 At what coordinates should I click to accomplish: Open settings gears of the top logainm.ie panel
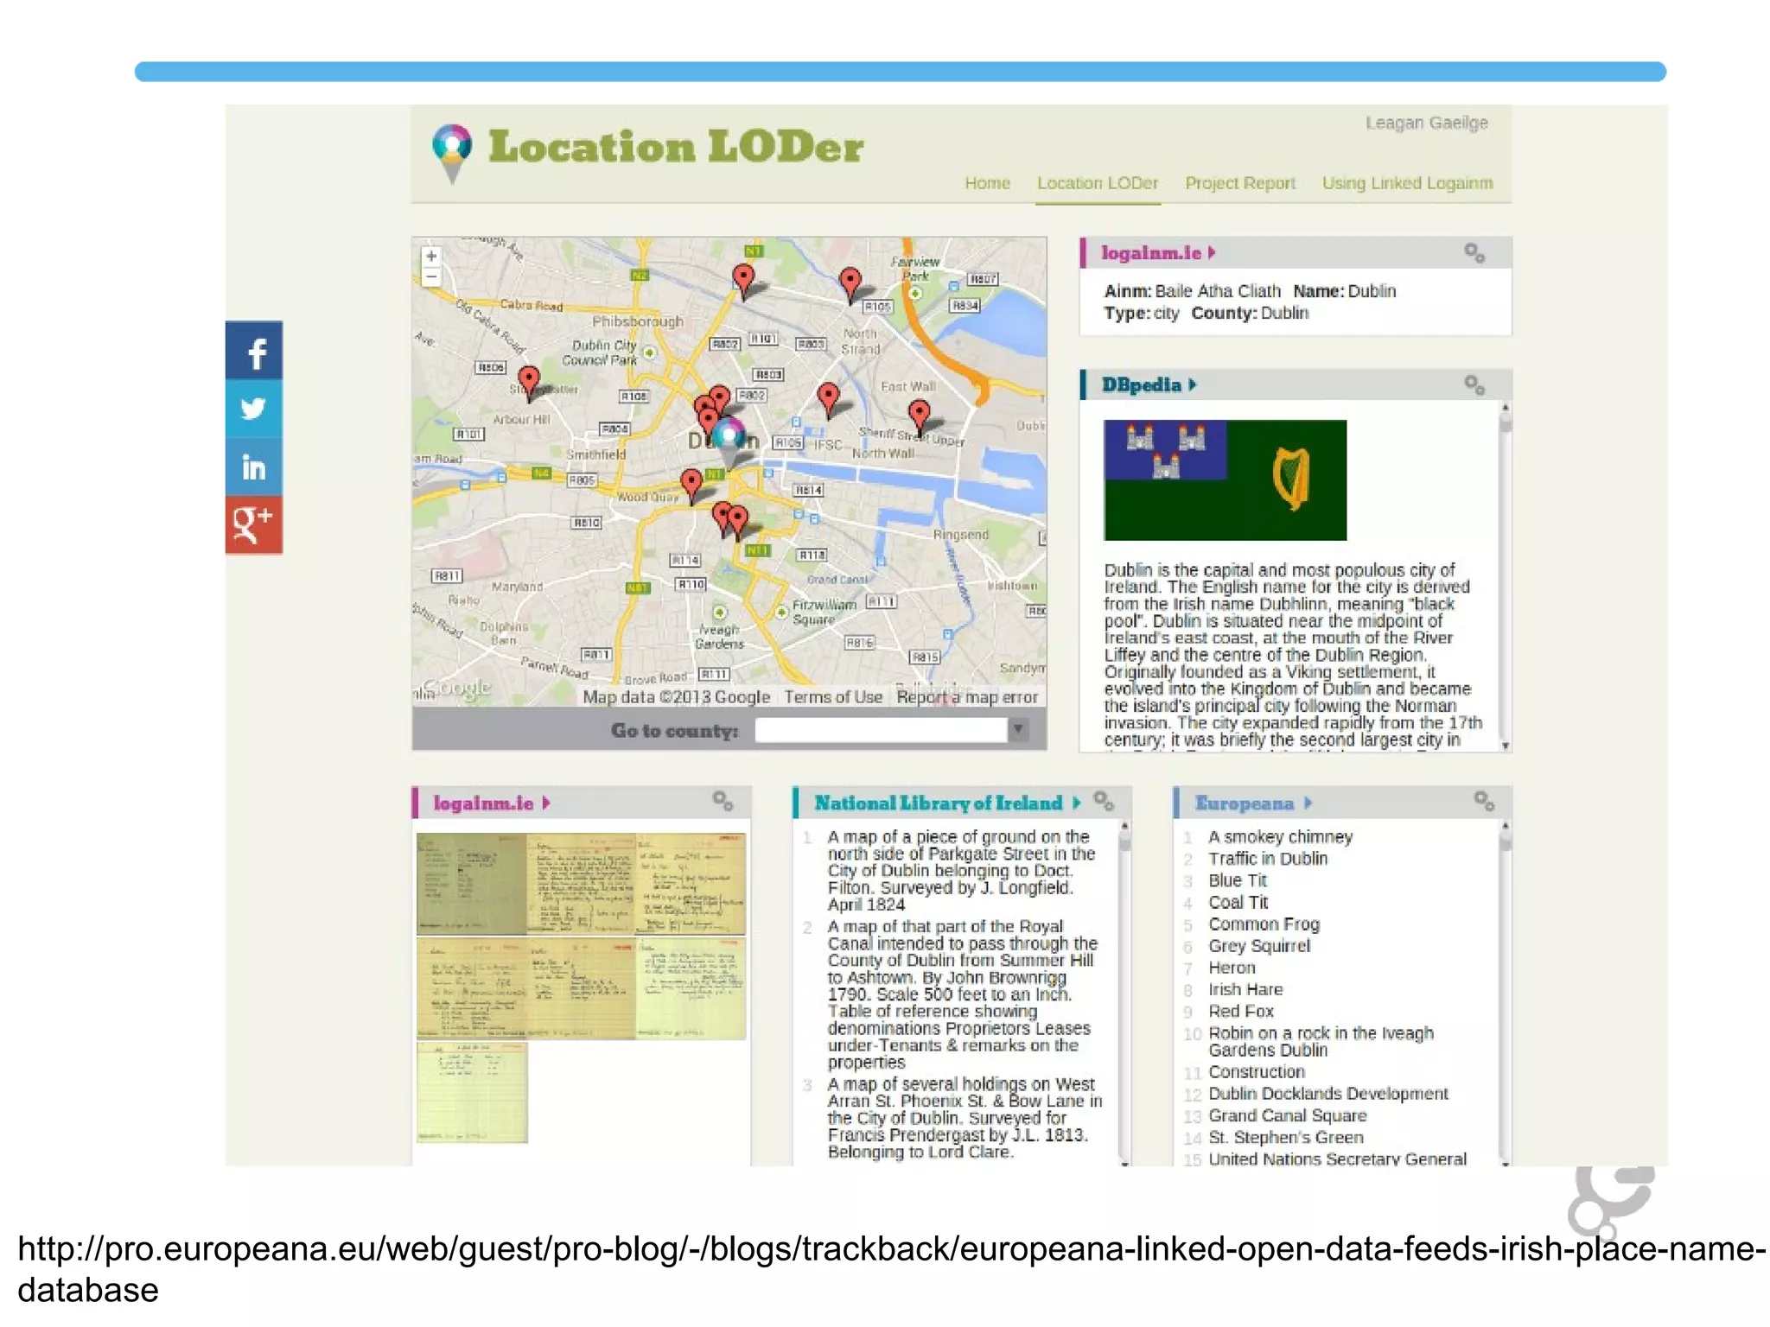pyautogui.click(x=1474, y=253)
